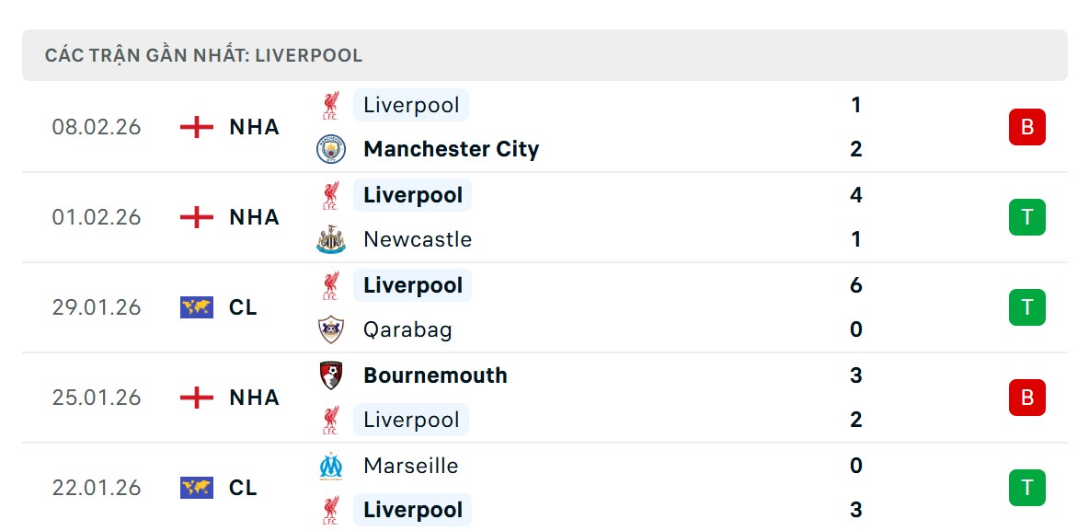Click the Newcastle club badge
This screenshot has width=1089, height=531.
[x=330, y=239]
